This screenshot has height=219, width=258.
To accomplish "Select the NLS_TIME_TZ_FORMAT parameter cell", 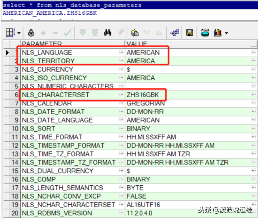I will (x=72, y=154).
